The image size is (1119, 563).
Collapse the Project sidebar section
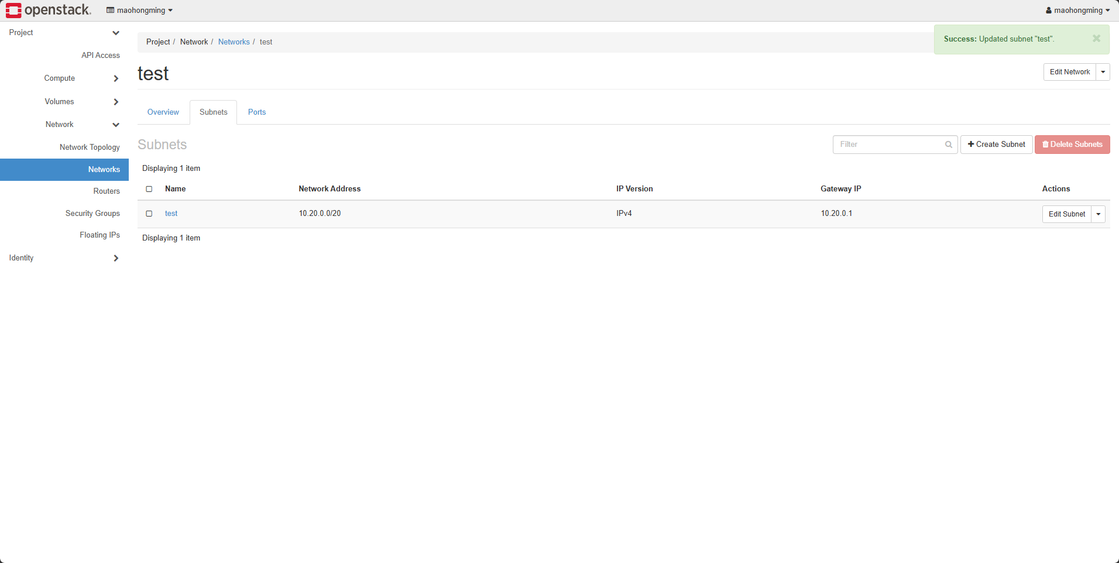tap(64, 33)
